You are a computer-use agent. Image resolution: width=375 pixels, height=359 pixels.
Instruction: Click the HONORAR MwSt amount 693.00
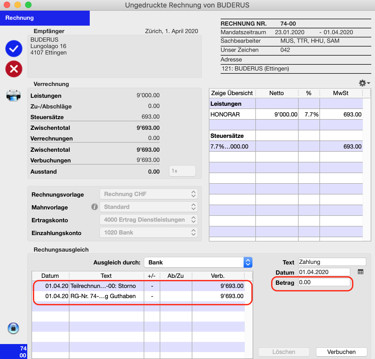tap(352, 114)
